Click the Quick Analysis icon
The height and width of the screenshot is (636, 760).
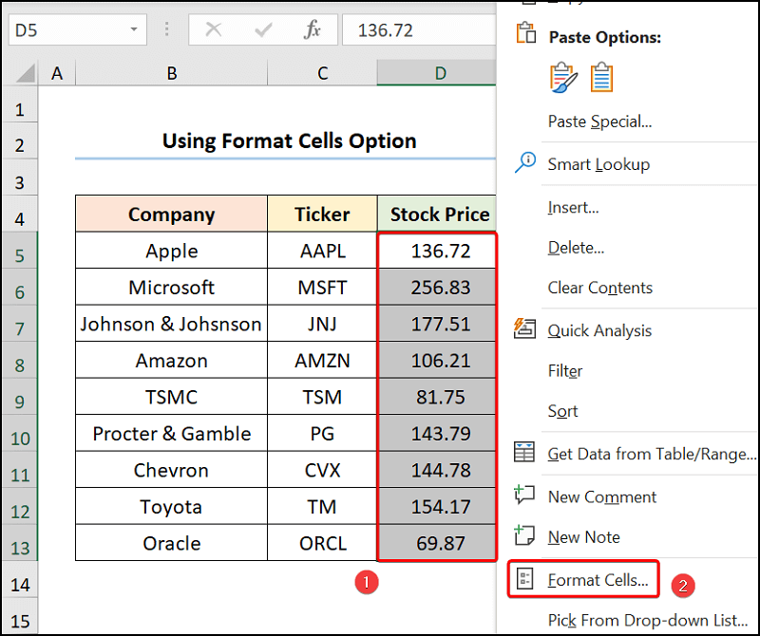coord(524,329)
